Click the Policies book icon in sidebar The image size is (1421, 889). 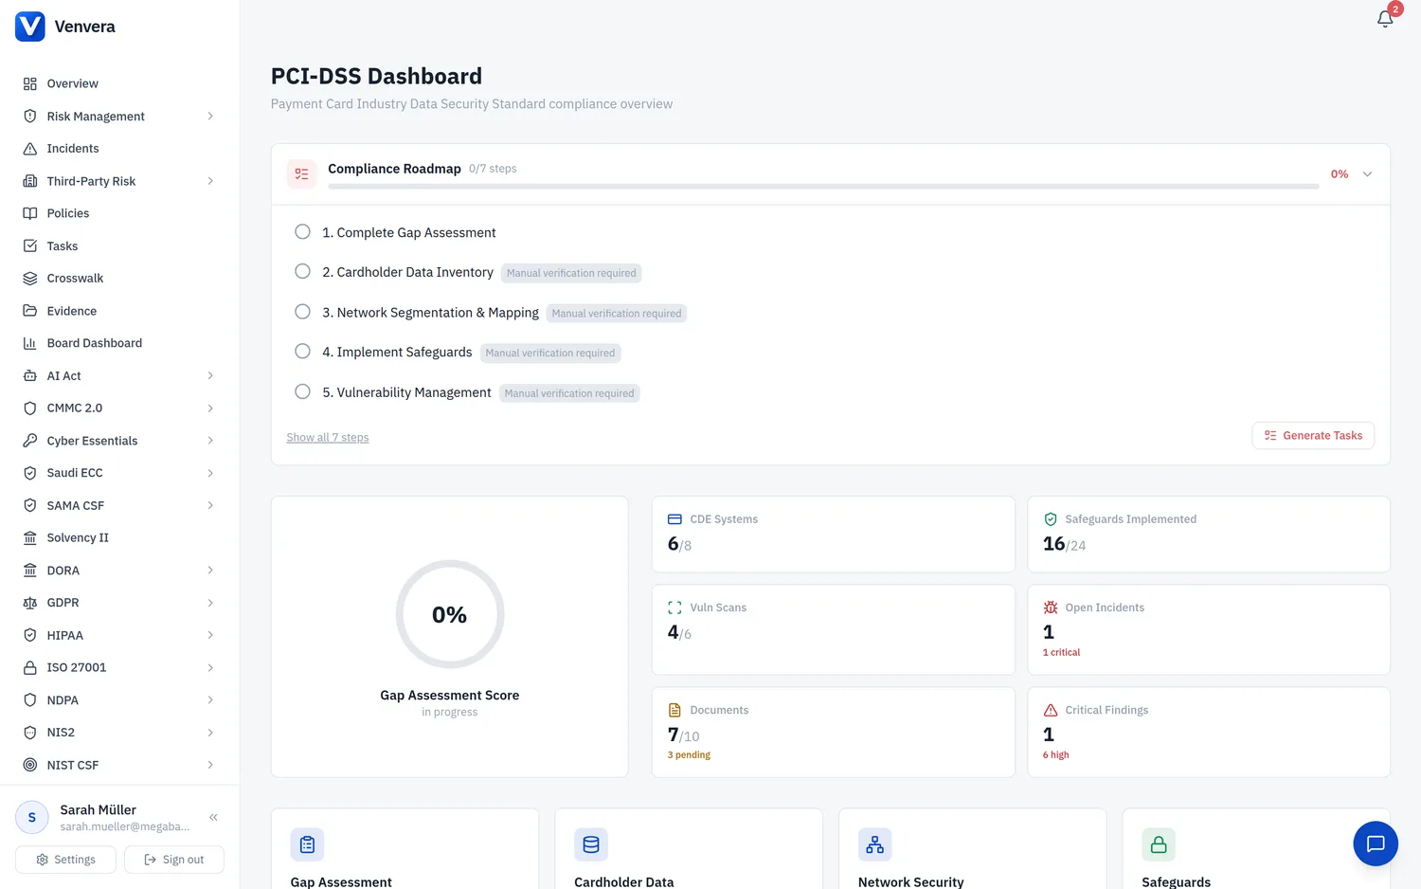coord(30,213)
